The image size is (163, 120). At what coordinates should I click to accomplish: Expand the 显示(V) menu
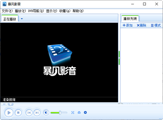pyautogui.click(x=52, y=11)
